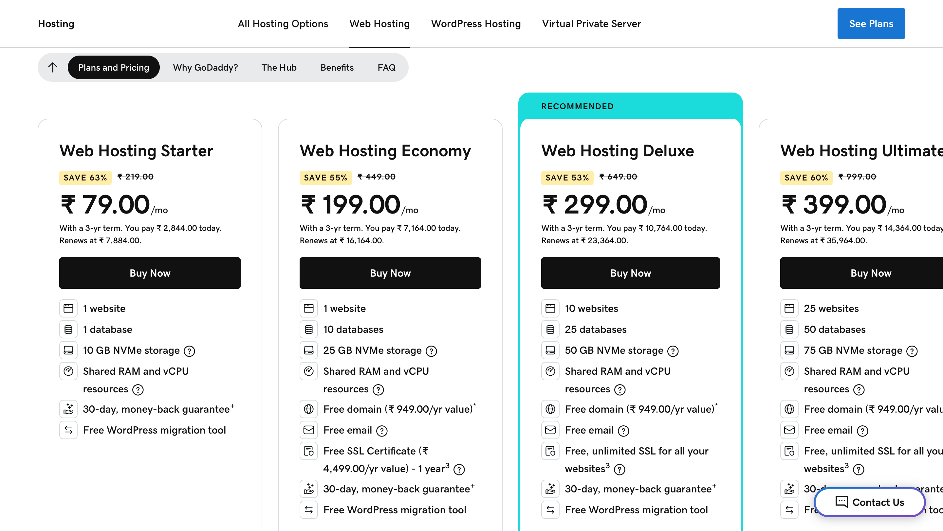The width and height of the screenshot is (943, 531).
Task: Open 75 GB NVMe storage help icon
Action: (912, 351)
